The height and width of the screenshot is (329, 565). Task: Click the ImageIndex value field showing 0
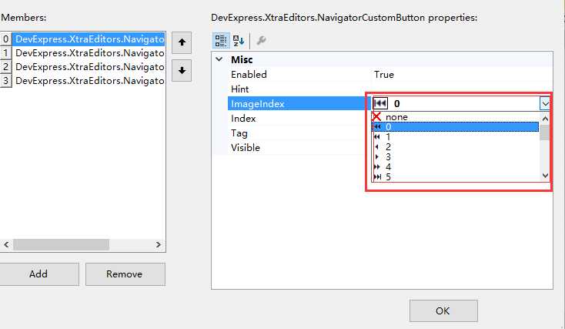click(456, 104)
